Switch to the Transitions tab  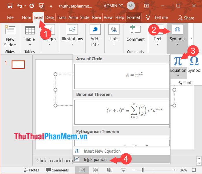tap(61, 17)
